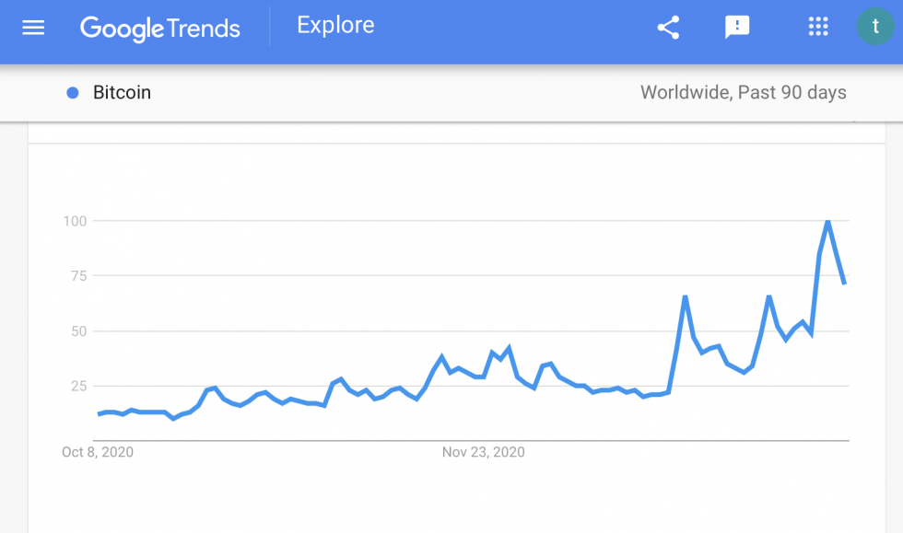903x533 pixels.
Task: Click the Google Trends home link
Action: click(x=159, y=29)
